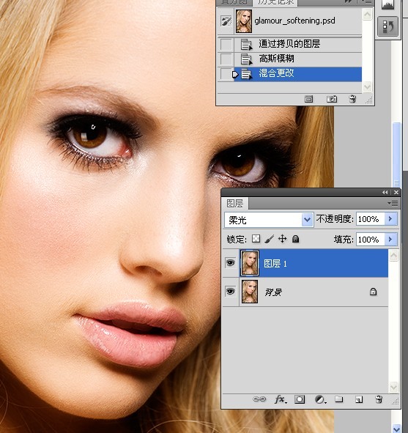Open the 不透明度 slider arrow
408x433 pixels.
coord(390,219)
